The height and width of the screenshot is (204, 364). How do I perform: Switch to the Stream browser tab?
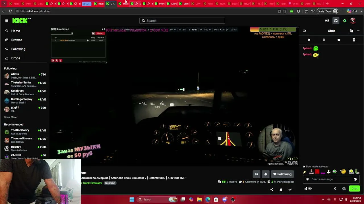pyautogui.click(x=86, y=4)
